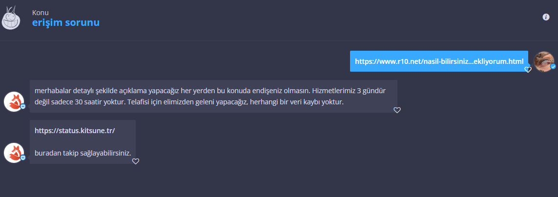Screen dimensions: 558x197
Task: Click the text buradan takip sağlayabilirsiniz
Action: click(83, 153)
